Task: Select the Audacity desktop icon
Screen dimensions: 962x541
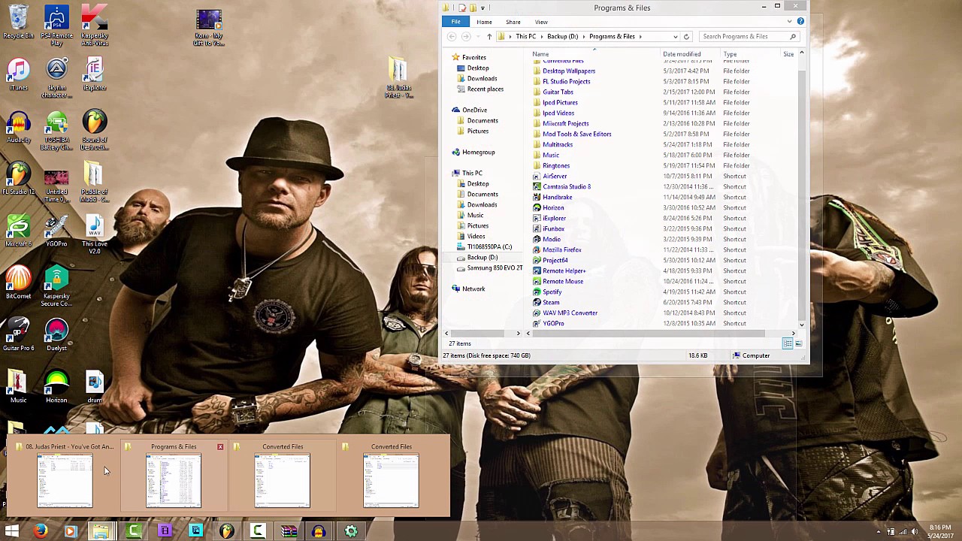Action: pos(18,126)
